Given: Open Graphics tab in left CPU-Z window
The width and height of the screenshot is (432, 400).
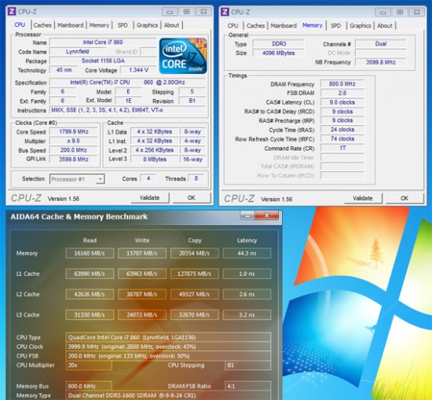Looking at the screenshot, I should tap(148, 25).
